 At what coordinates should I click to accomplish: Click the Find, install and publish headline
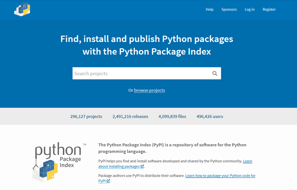pos(147,45)
